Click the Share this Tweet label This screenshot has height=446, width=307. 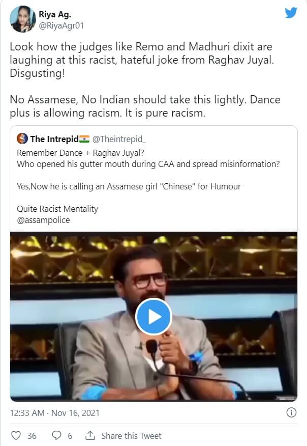[131, 435]
